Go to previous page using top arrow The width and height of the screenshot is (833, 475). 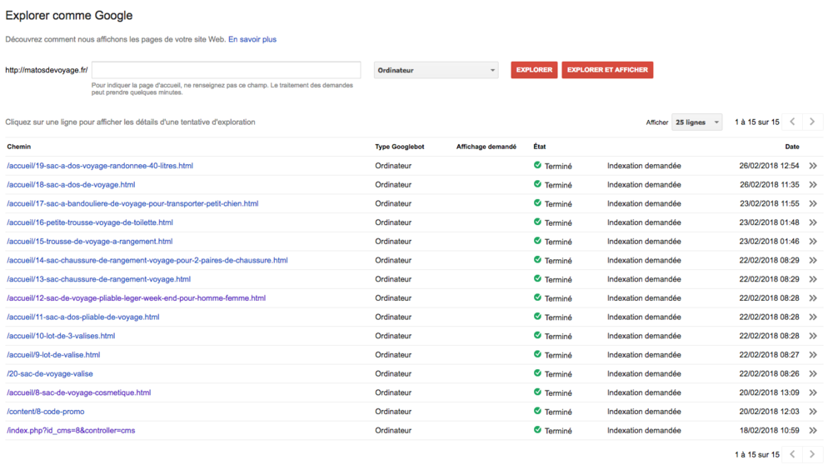[x=792, y=122]
